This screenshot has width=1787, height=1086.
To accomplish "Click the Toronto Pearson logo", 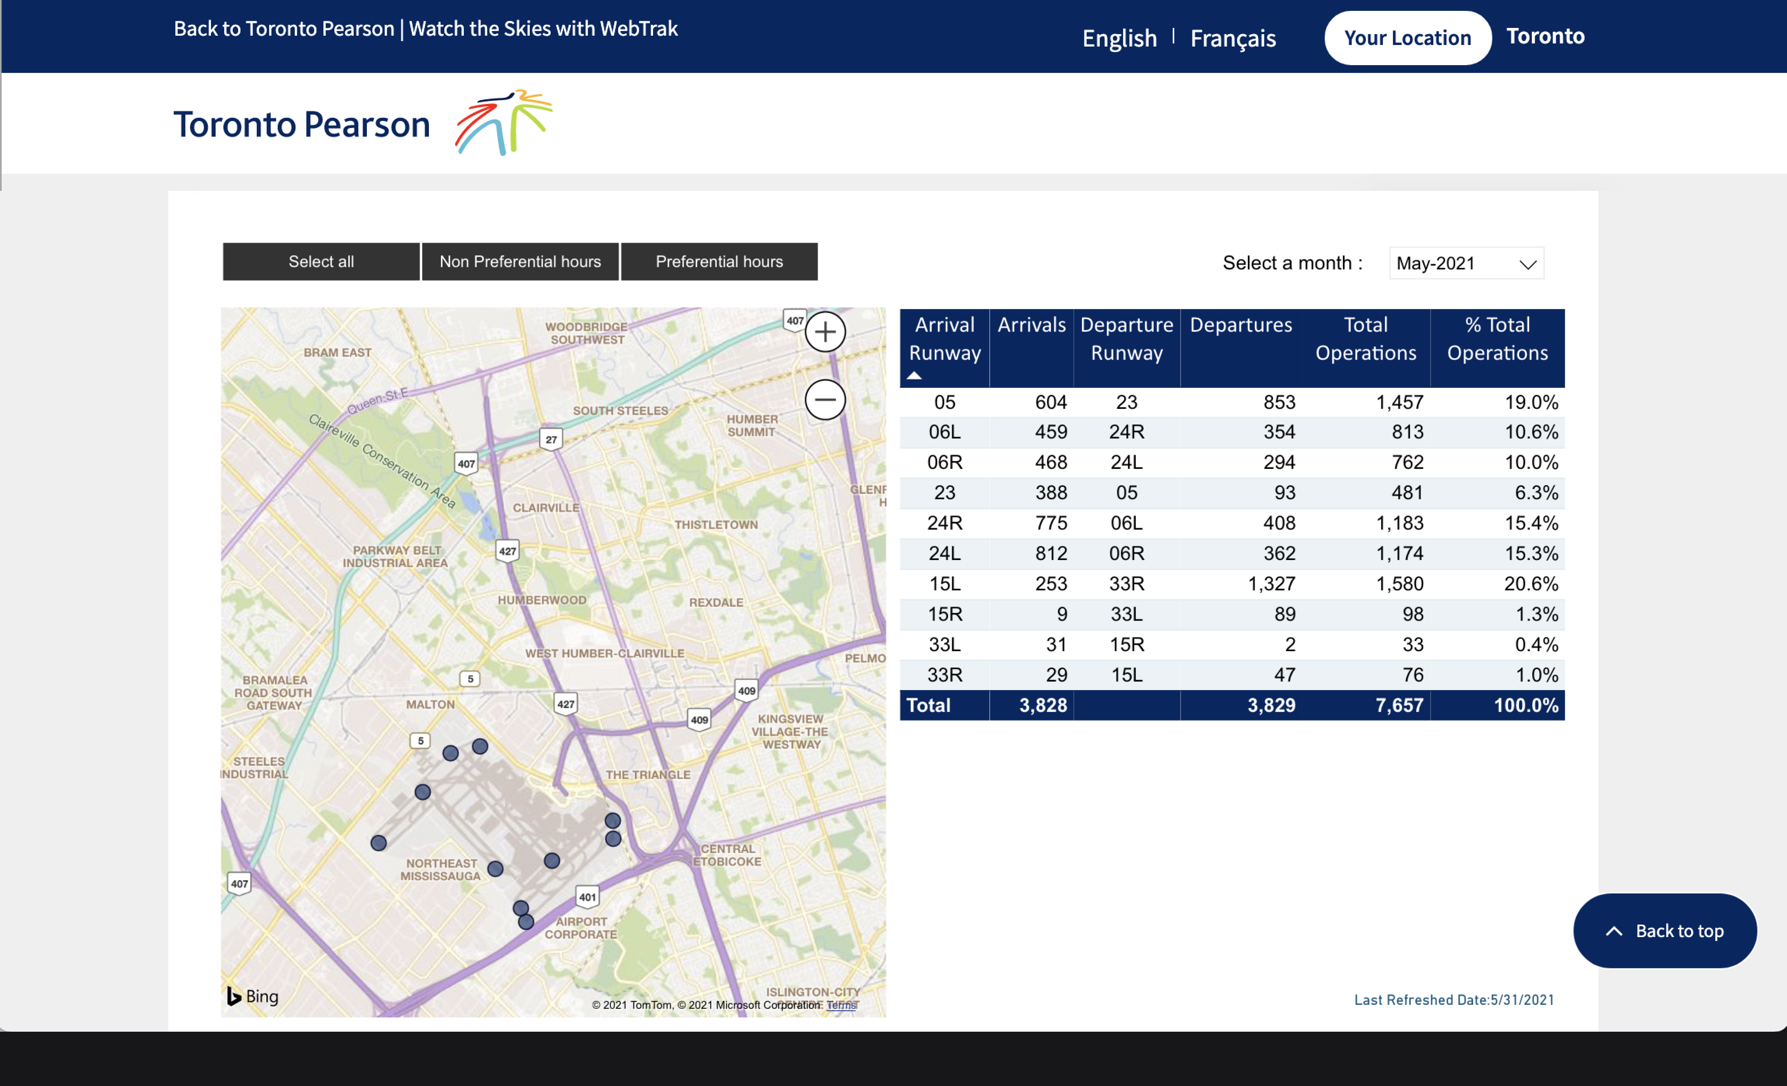I will pyautogui.click(x=363, y=123).
